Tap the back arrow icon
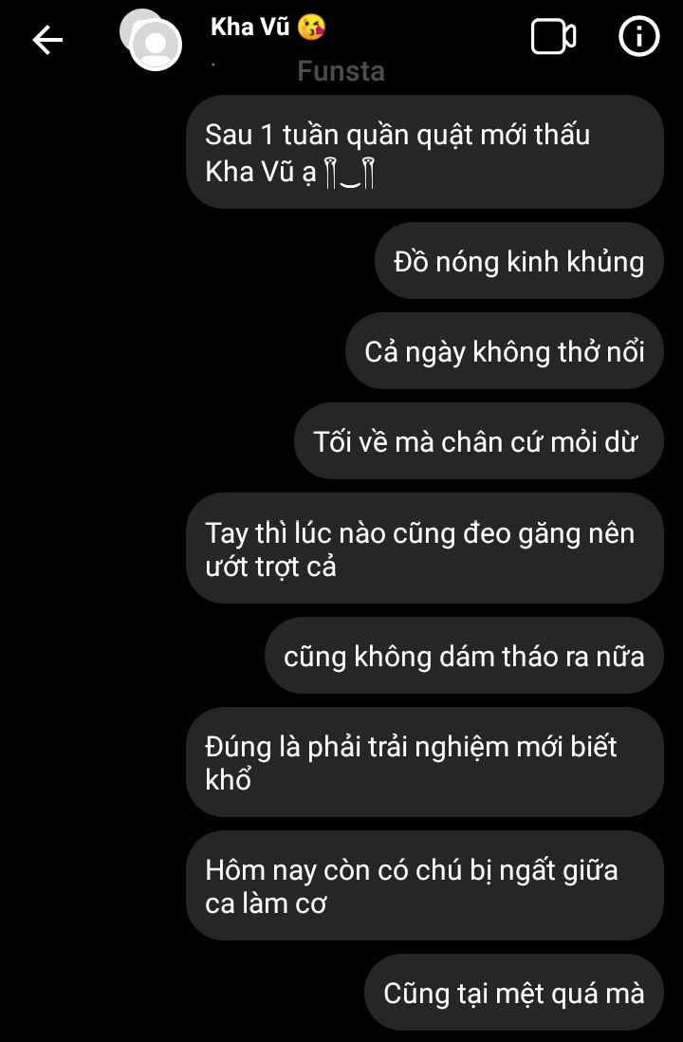This screenshot has height=1042, width=683. 47,40
